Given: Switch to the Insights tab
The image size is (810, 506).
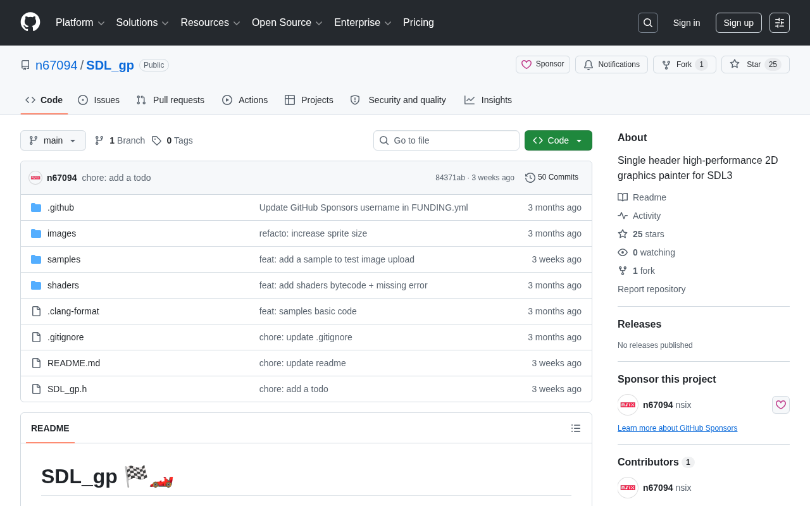Looking at the screenshot, I should click(488, 100).
